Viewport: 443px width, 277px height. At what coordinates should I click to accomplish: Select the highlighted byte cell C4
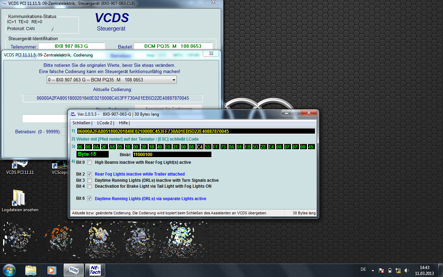(200, 147)
